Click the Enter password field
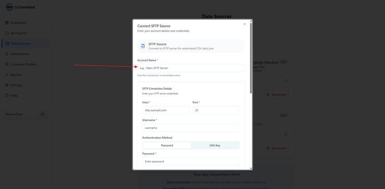 point(191,161)
